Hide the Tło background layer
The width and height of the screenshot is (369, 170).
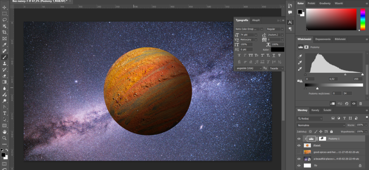299,166
